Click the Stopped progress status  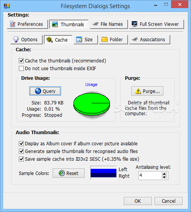53,115
